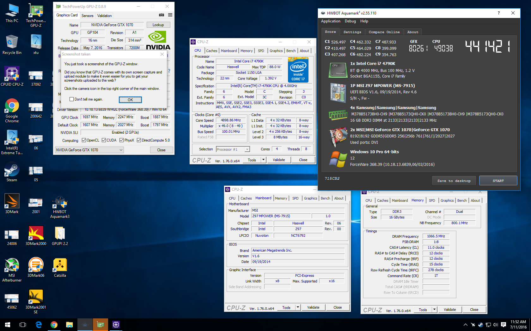Viewport: 531px width, 331px height.
Task: Launch the Google Chrome desktop shortcut
Action: (x=12, y=110)
